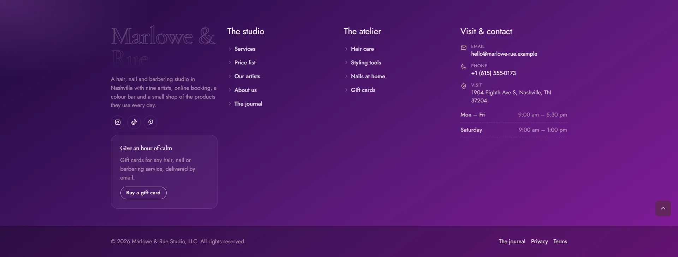This screenshot has height=257, width=678.
Task: Click the chevron before Gift cards
Action: point(346,90)
